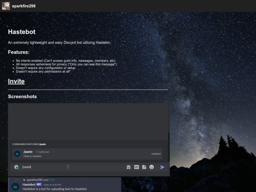The height and width of the screenshot is (192, 256).
Task: Select the /paste command suggestion
Action: coord(87,154)
